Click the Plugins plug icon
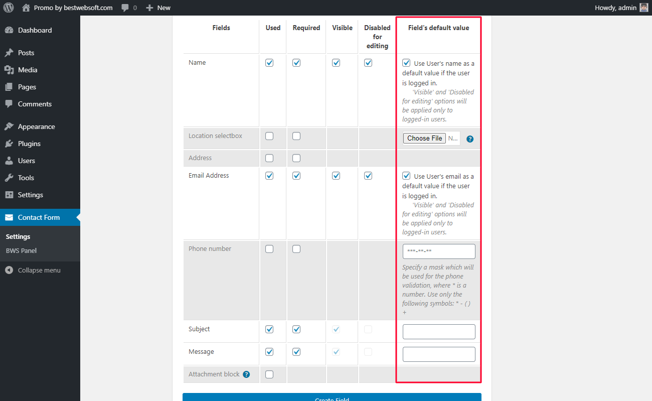Image resolution: width=652 pixels, height=401 pixels. click(9, 144)
